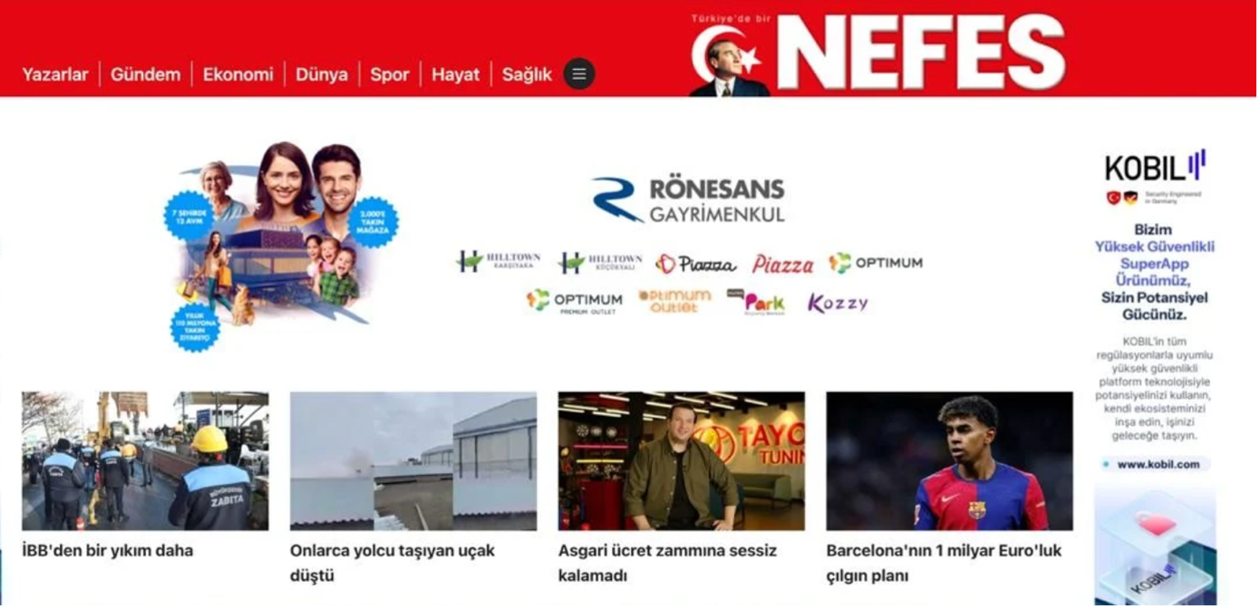Open the Yazarlar menu

point(55,75)
